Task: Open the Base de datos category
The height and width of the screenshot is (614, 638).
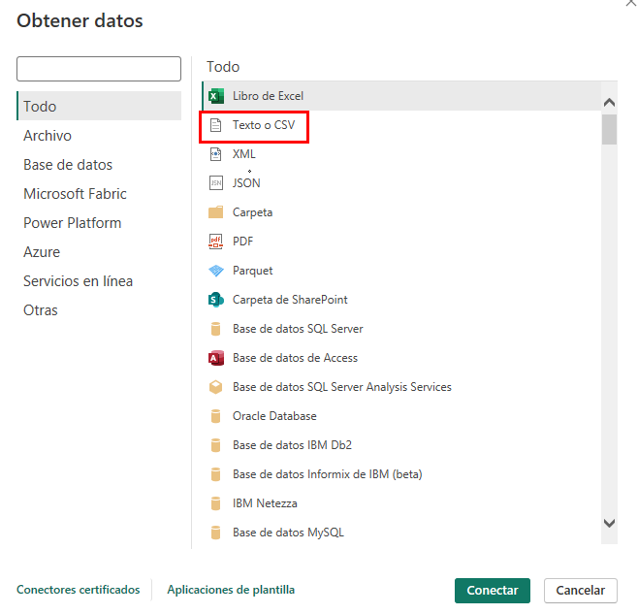Action: [68, 165]
